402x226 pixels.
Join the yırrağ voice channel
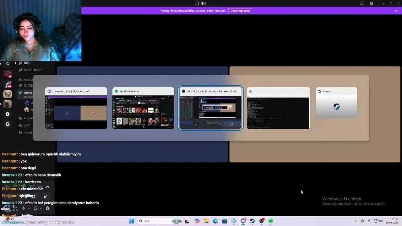(x=26, y=132)
